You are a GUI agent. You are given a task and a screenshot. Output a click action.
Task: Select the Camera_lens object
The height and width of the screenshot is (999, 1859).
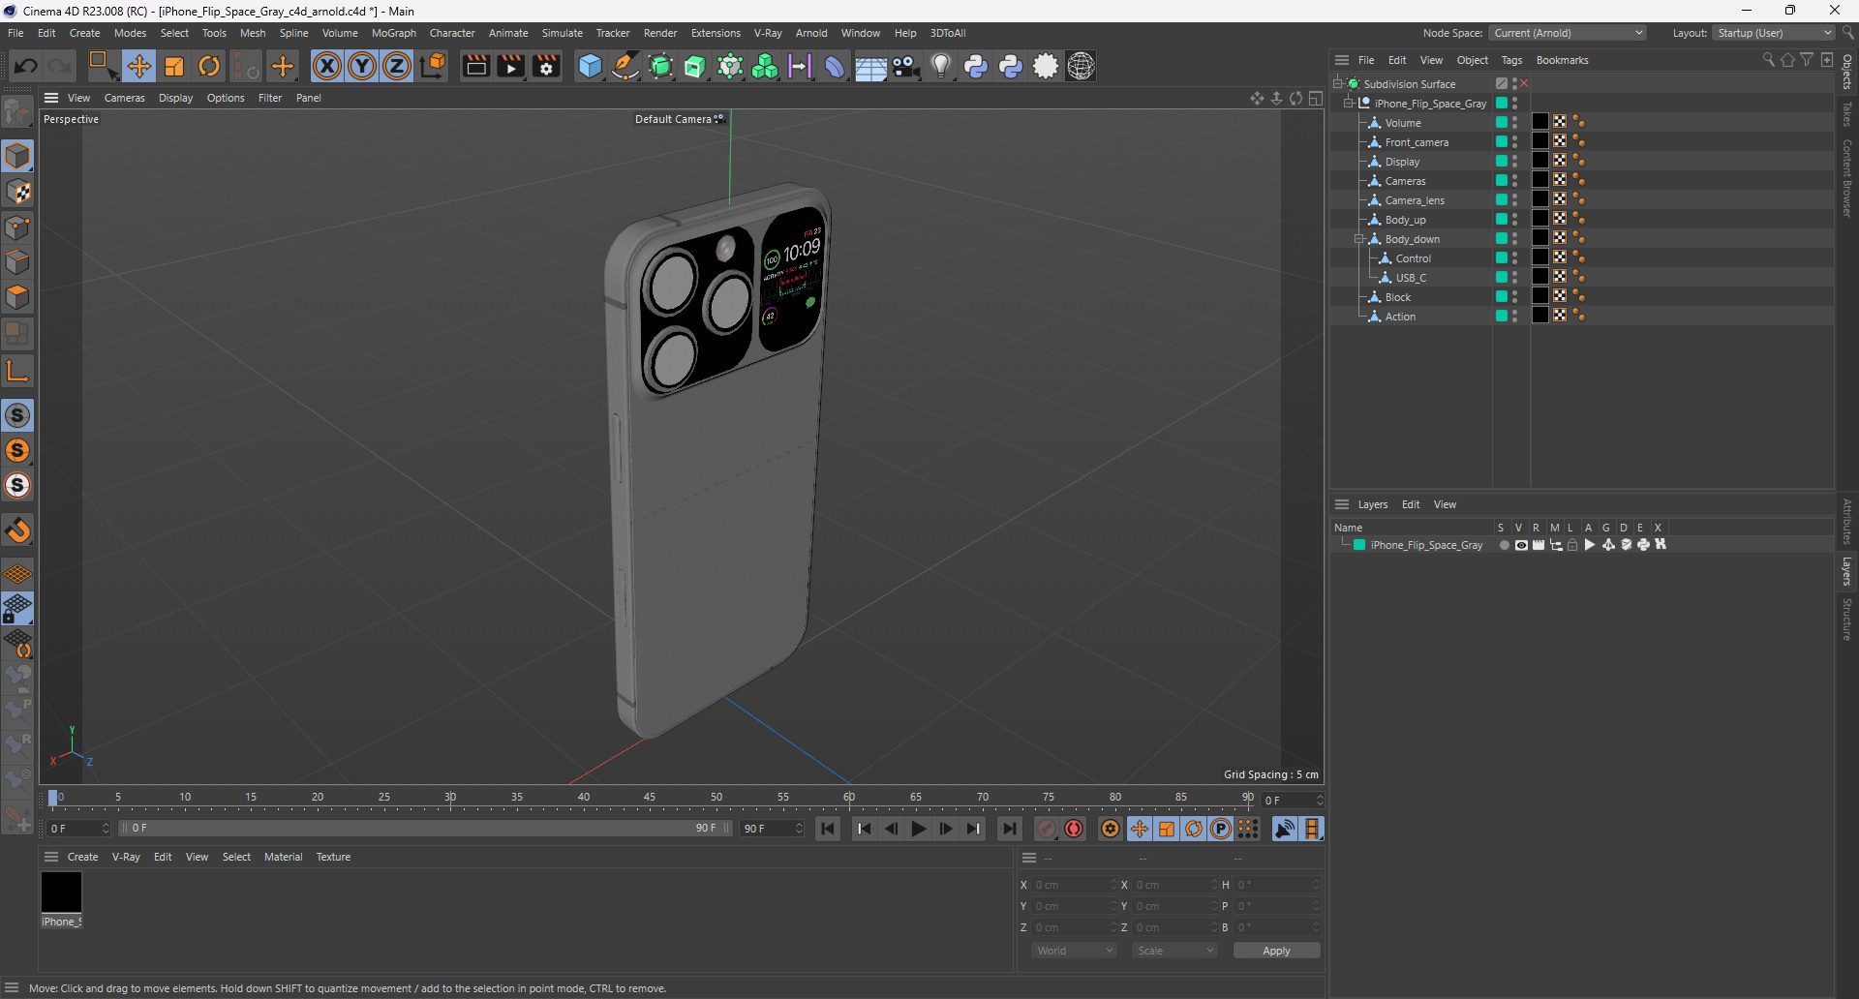click(x=1414, y=200)
